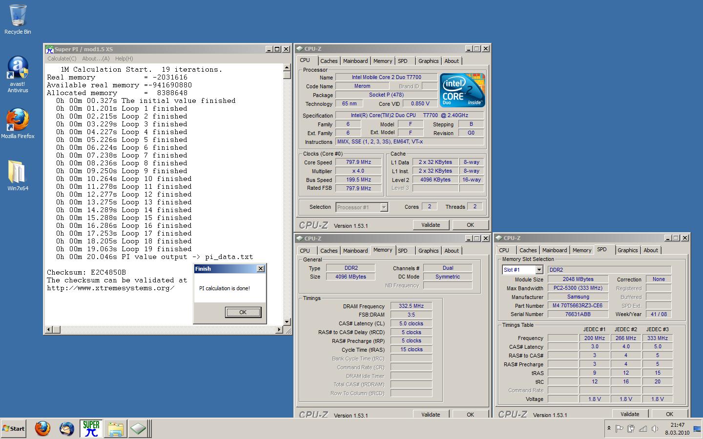This screenshot has width=703, height=439.
Task: Click Super PI vertical scrollbar up arrow
Action: 287,67
